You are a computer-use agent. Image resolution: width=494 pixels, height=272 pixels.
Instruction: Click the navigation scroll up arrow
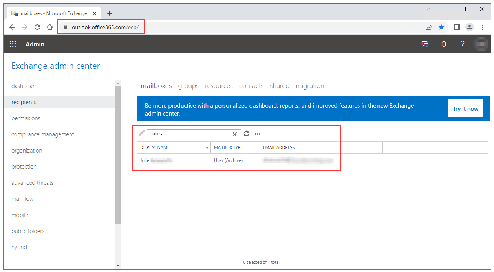pos(118,83)
